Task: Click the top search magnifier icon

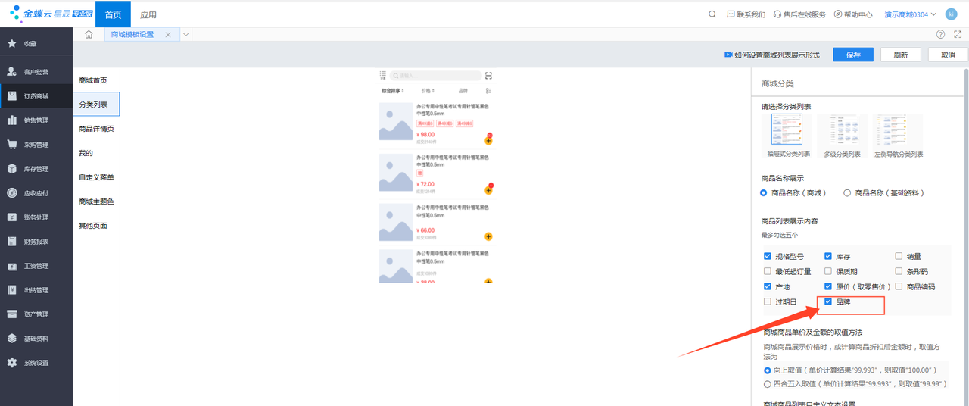Action: tap(712, 14)
